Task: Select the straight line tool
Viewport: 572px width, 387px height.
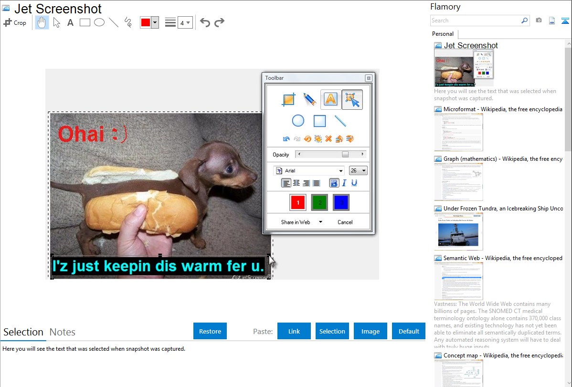Action: (114, 22)
